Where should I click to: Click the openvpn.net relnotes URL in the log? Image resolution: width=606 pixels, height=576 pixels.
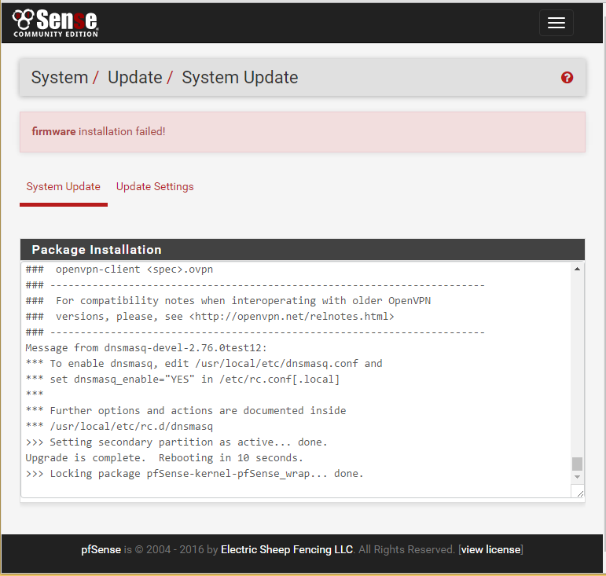(291, 317)
